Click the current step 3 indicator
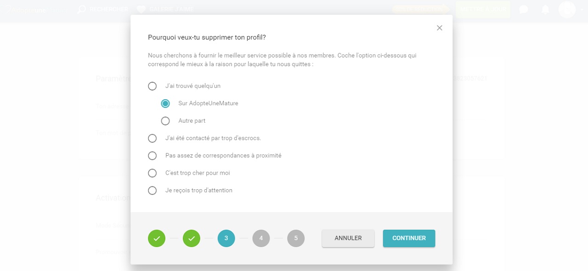Image resolution: width=588 pixels, height=271 pixels. coord(226,238)
